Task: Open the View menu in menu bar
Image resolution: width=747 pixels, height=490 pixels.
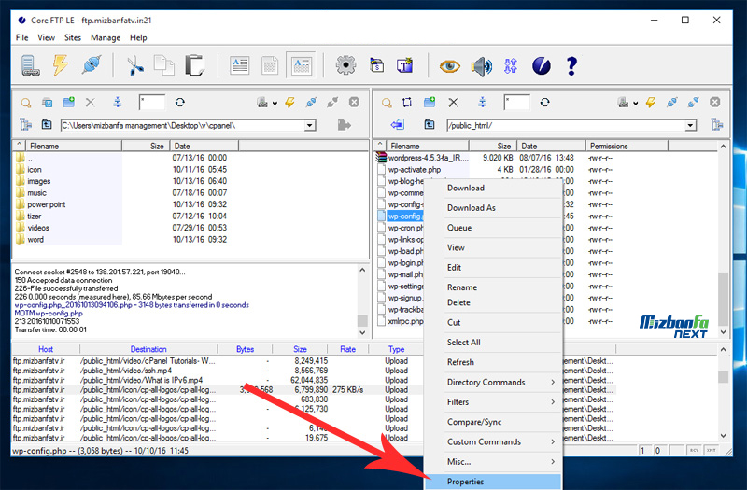Action: pyautogui.click(x=46, y=37)
